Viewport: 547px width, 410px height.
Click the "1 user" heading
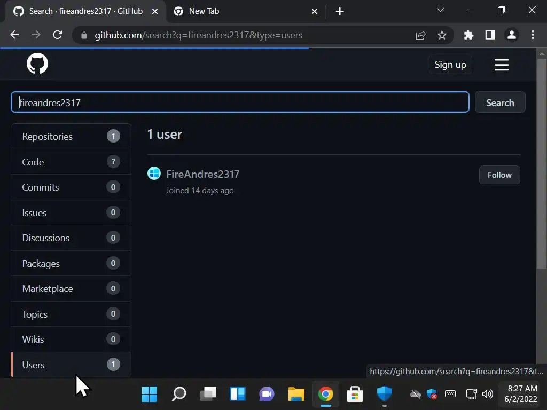[x=165, y=134]
